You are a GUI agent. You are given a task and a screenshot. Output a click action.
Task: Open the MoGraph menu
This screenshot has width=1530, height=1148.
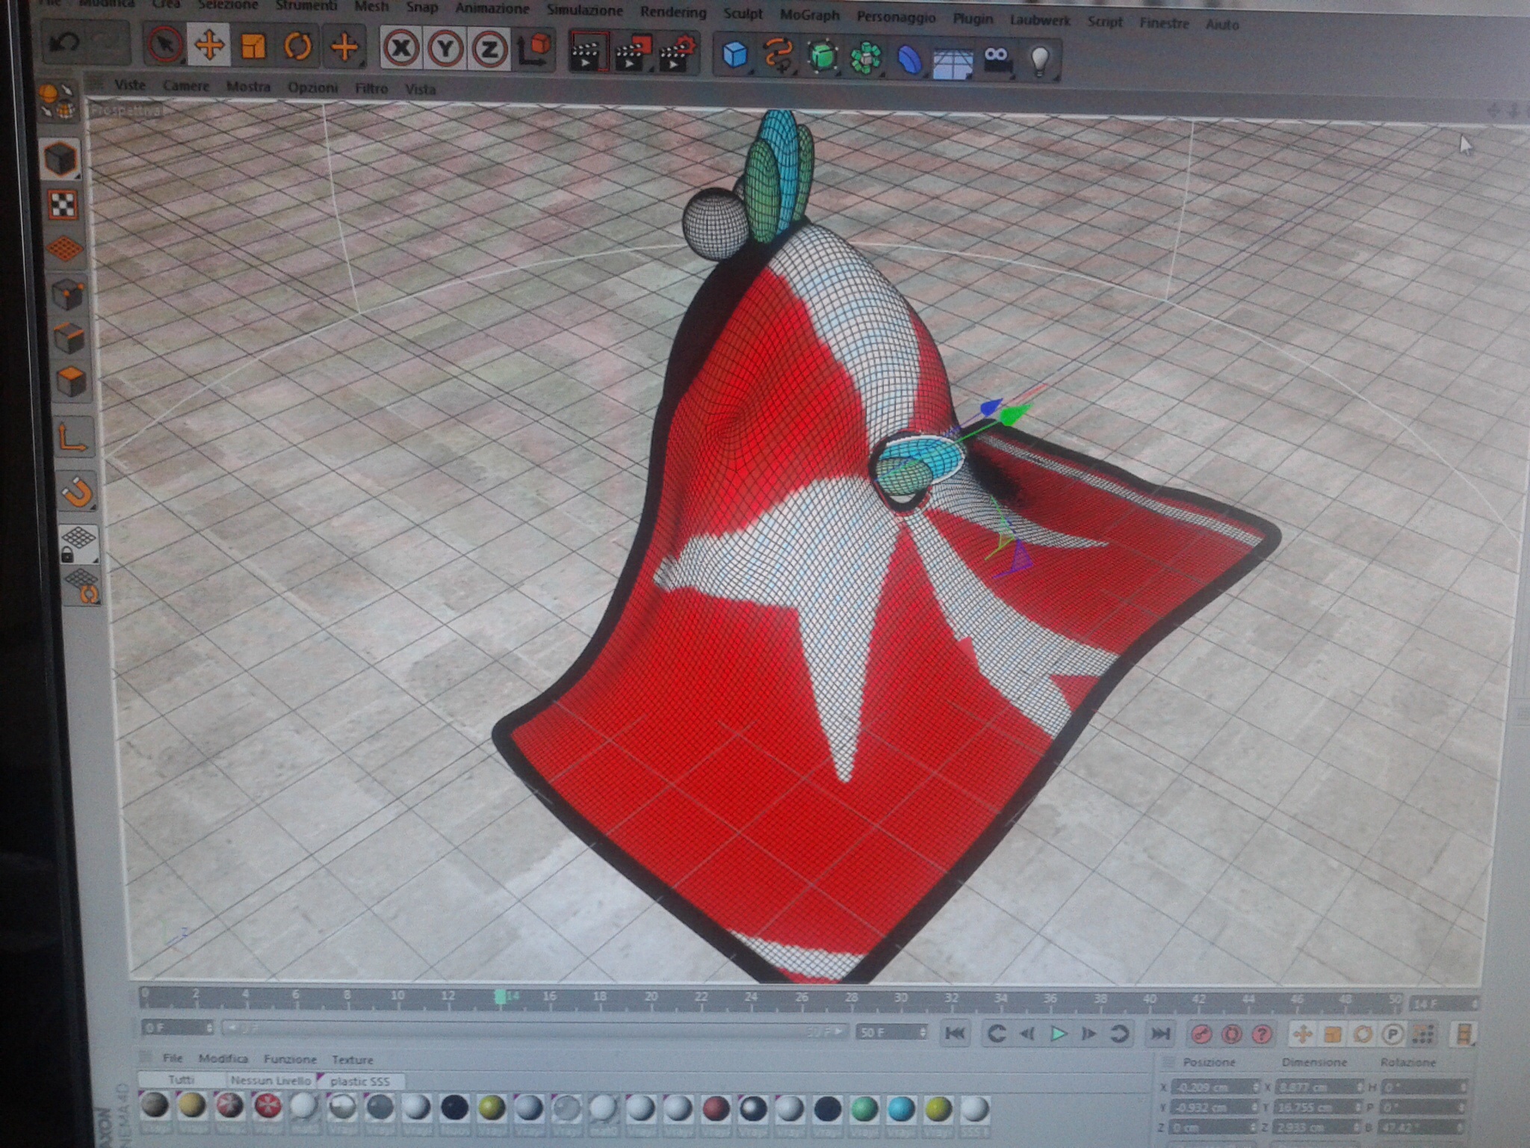[809, 15]
